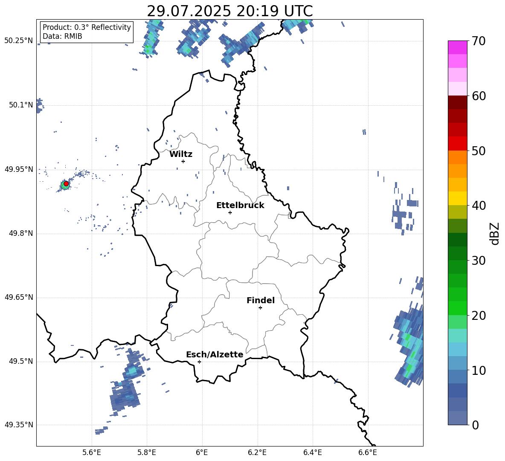
Task: Click the 70 tick label on colorbar
Action: 479,41
